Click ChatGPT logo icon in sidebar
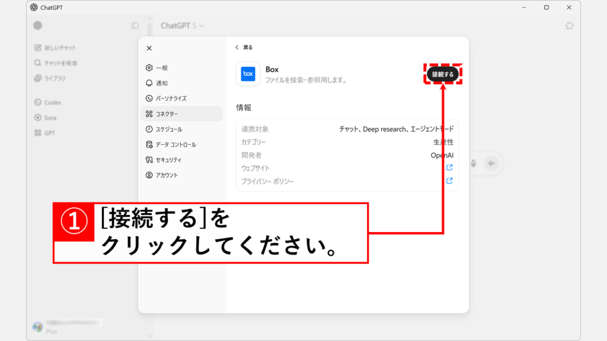This screenshot has height=341, width=607. [37, 25]
